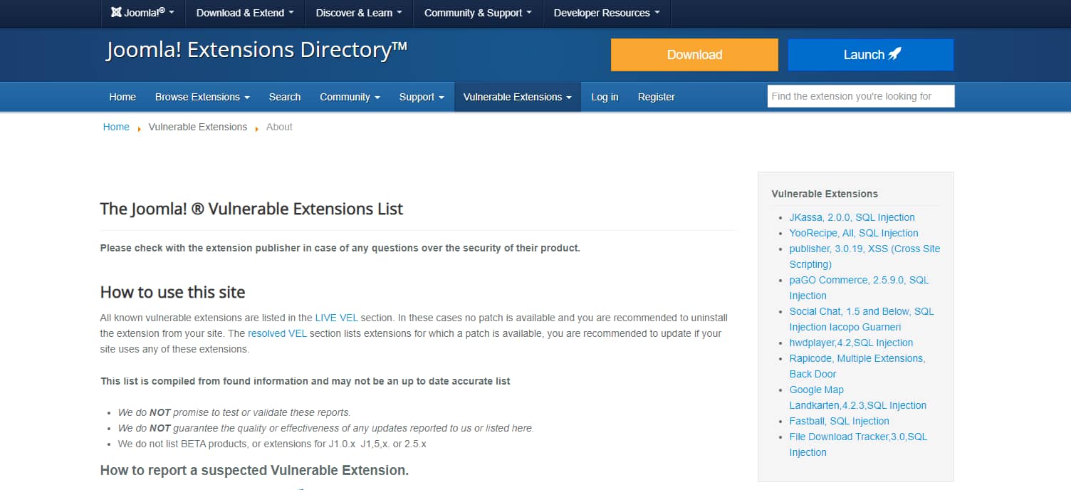1071x490 pixels.
Task: Open hwdplayer,4.2,SQL Injection link
Action: click(851, 343)
